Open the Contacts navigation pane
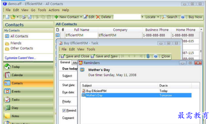Screen dimensions: 211x124 point(28,83)
